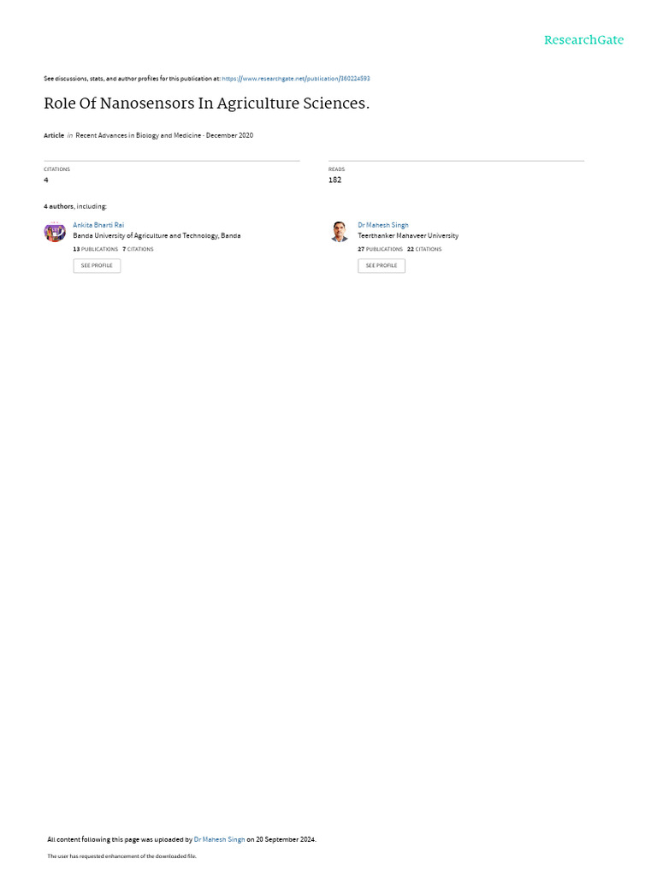Click Dr Mahesh Singh's profile photo
This screenshot has height=876, width=657.
[340, 231]
